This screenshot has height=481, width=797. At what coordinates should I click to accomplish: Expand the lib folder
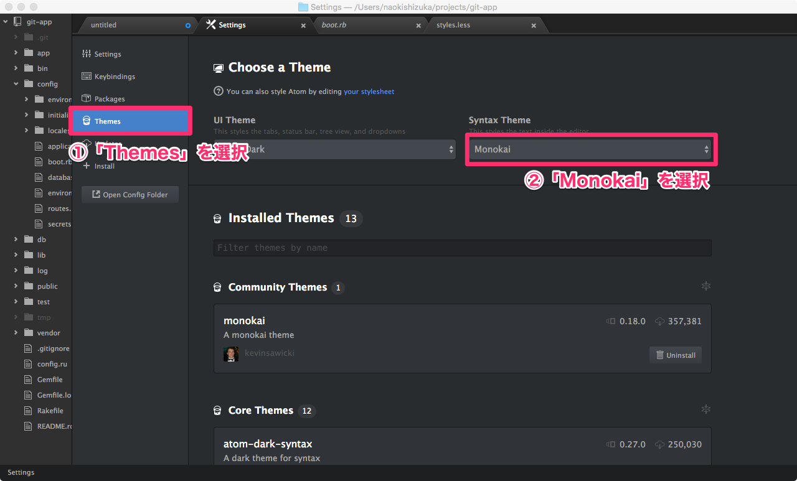pos(16,255)
